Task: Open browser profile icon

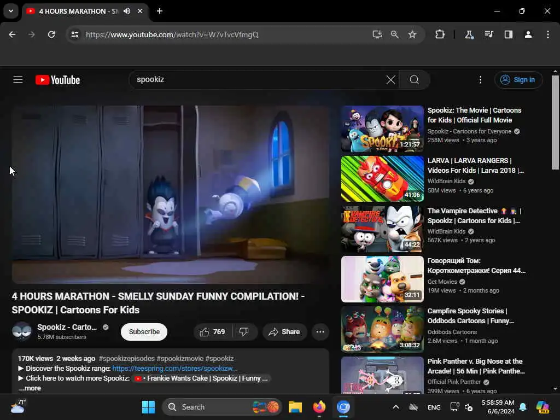Action: (528, 34)
